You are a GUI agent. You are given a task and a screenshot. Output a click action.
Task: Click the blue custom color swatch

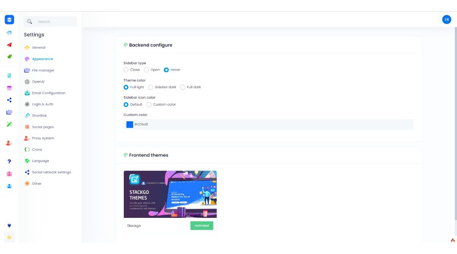[130, 124]
